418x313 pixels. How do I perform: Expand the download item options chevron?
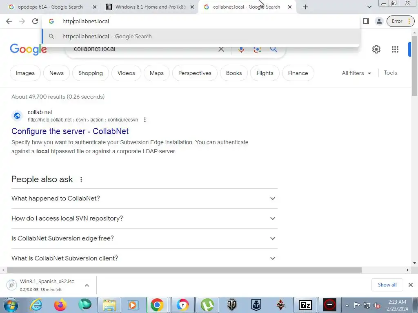87,285
